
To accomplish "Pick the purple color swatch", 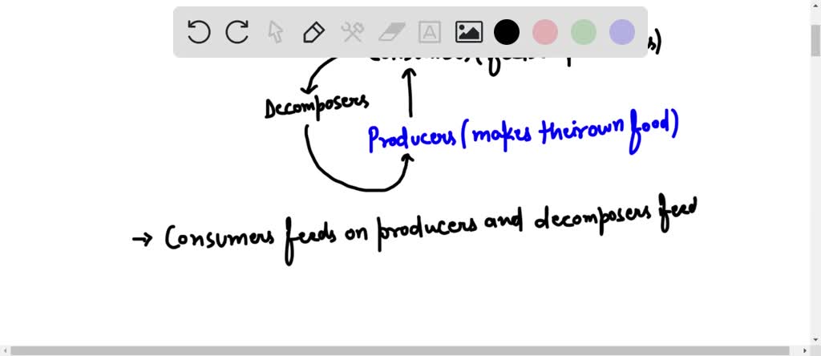I will 622,32.
